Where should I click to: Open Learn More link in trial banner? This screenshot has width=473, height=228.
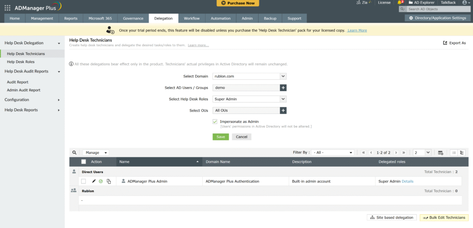[x=357, y=30]
